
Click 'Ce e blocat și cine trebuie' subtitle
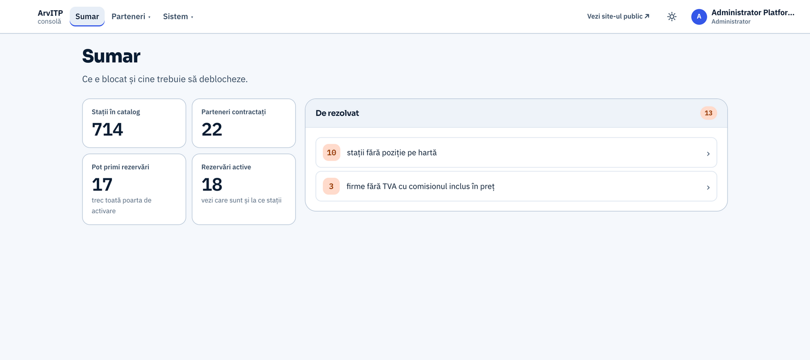165,79
